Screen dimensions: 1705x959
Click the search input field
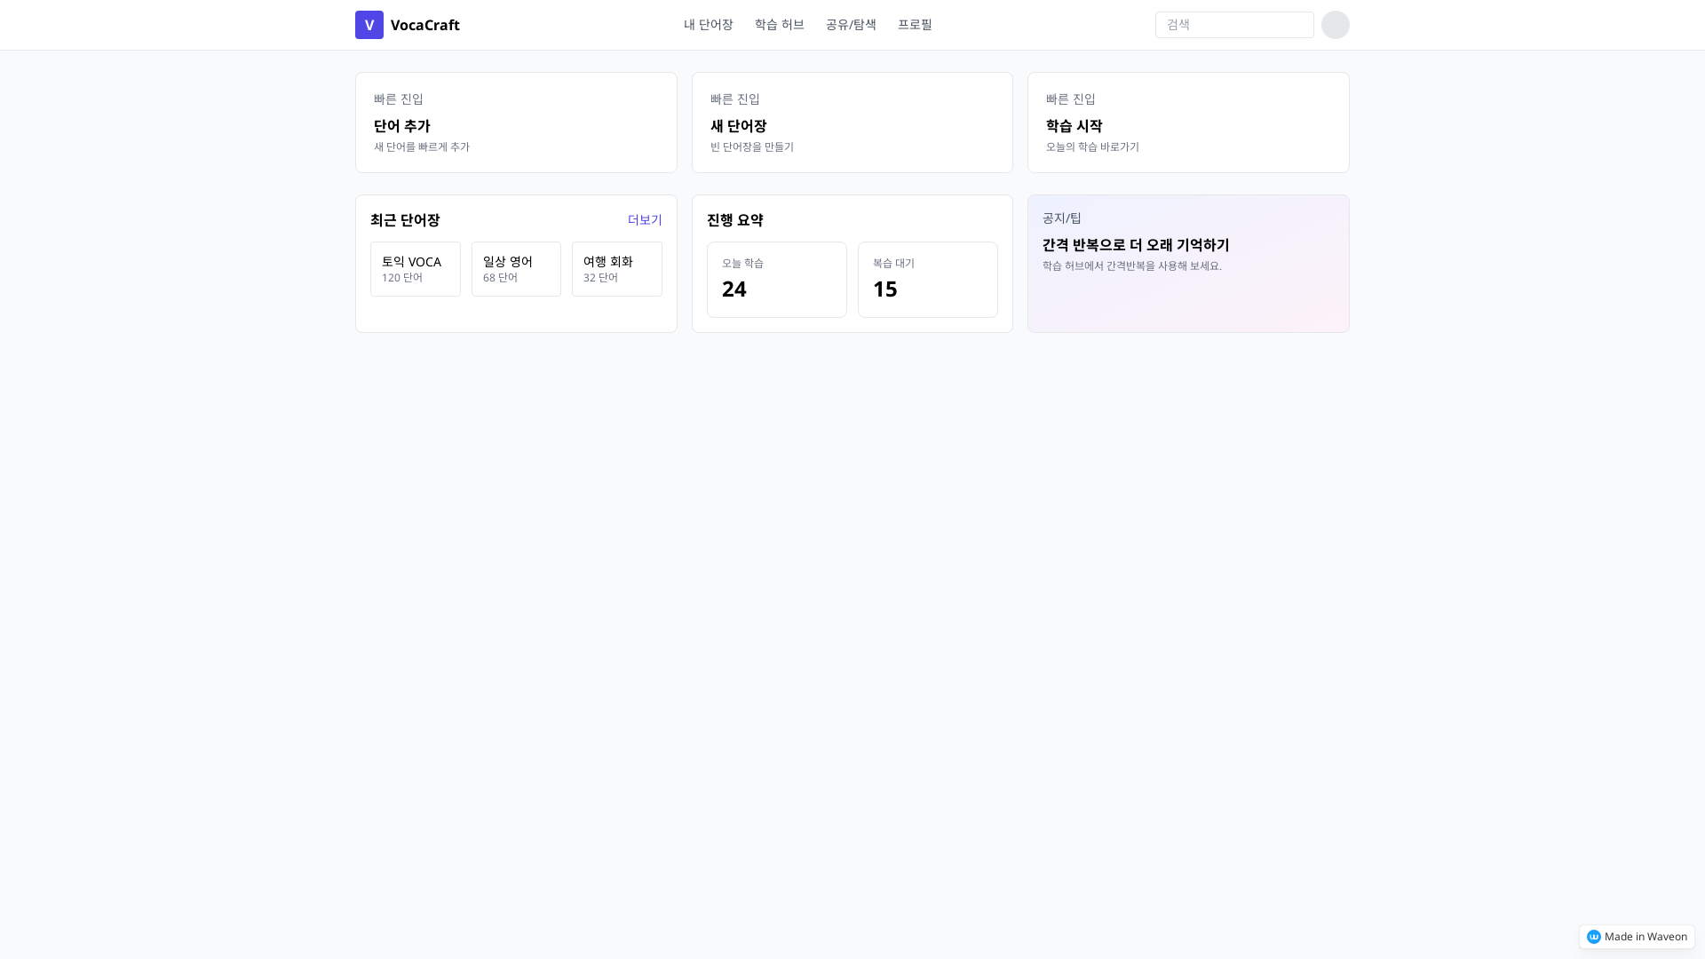(1233, 25)
